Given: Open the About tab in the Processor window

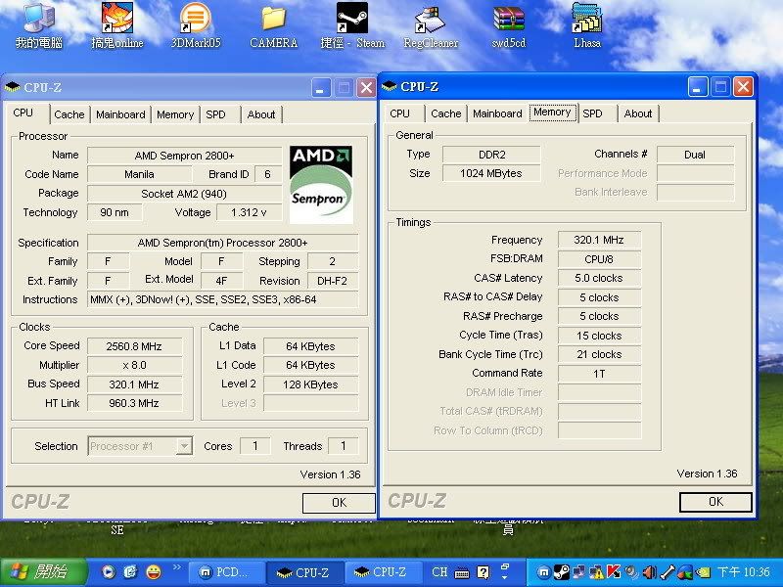Looking at the screenshot, I should pos(261,114).
